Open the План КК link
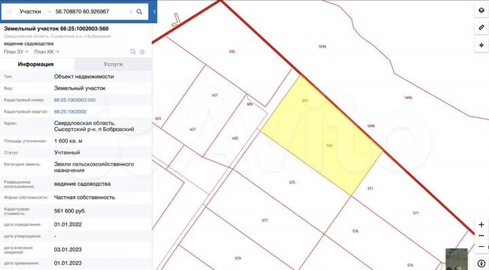The height and width of the screenshot is (270, 489). pos(46,52)
